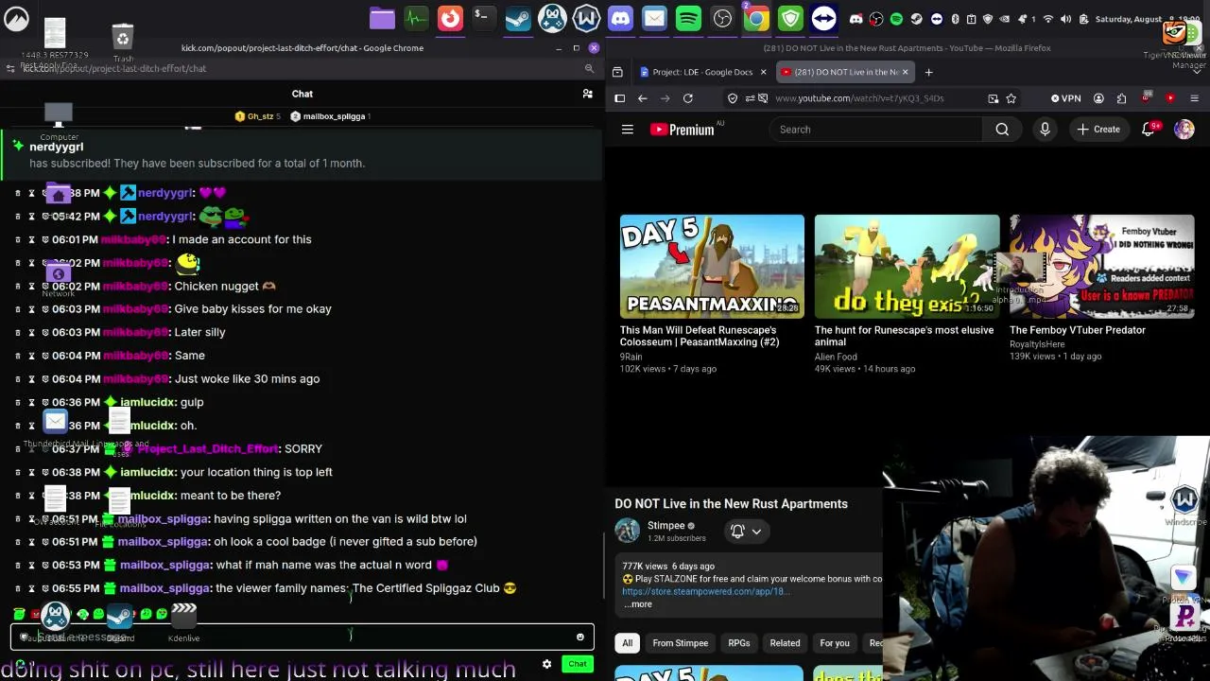
Task: Open the Files folder icon in panel
Action: point(382,18)
